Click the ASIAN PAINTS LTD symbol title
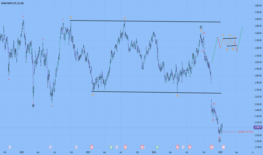The image size is (263, 155). point(9,3)
